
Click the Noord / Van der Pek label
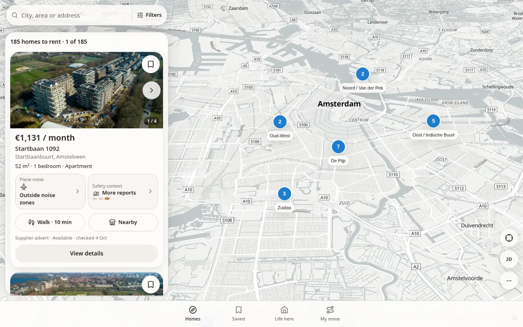(x=363, y=88)
